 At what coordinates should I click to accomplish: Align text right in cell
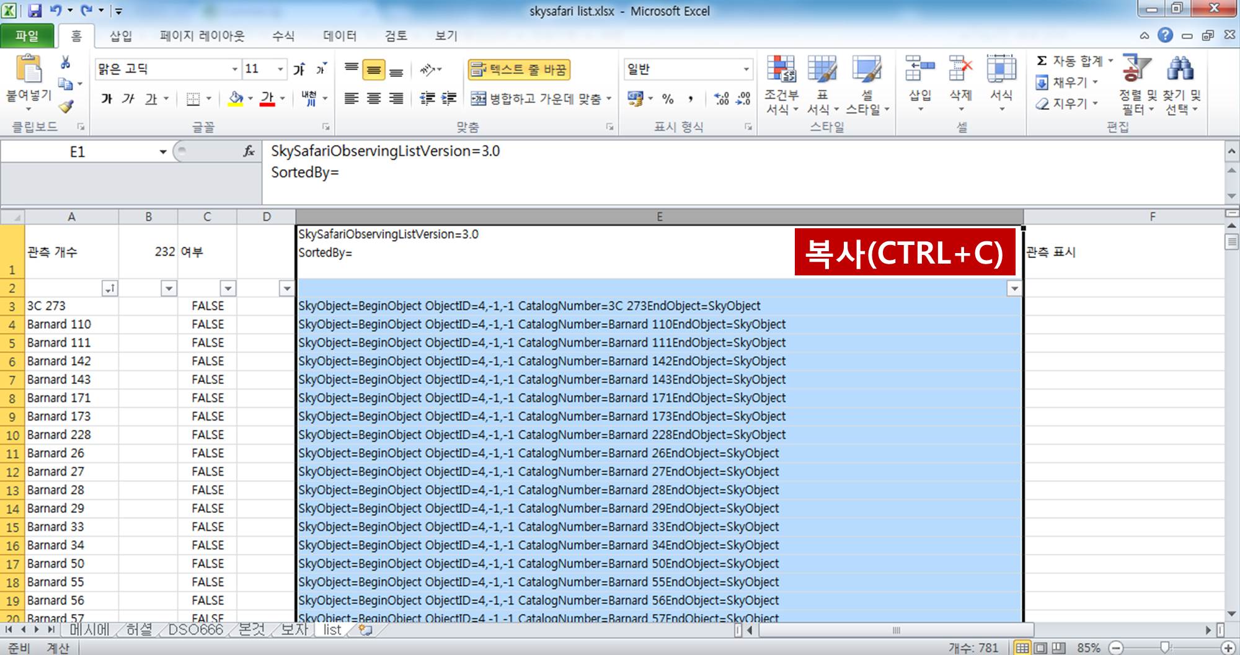(x=396, y=99)
